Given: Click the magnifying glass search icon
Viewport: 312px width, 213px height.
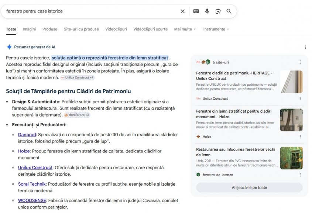Looking at the screenshot, I should tap(229, 11).
